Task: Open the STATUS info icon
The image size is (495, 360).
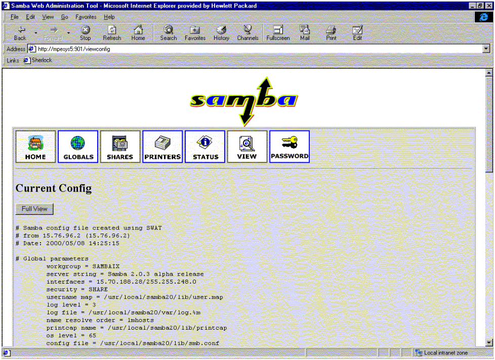Action: [x=205, y=147]
